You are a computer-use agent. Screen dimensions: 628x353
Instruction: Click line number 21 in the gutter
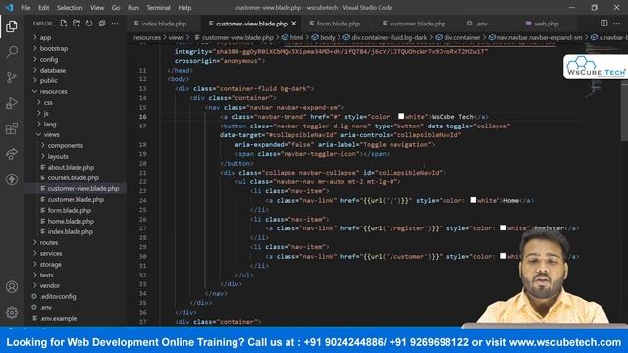pos(143,173)
